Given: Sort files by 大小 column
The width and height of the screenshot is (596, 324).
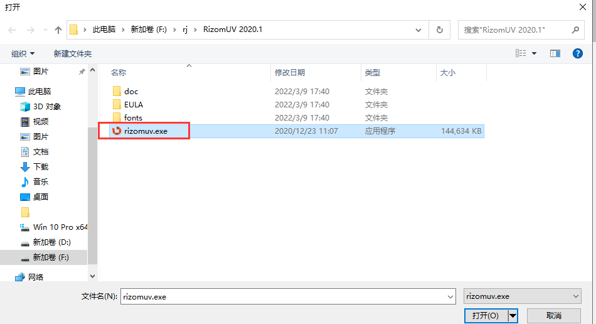Looking at the screenshot, I should tap(447, 72).
